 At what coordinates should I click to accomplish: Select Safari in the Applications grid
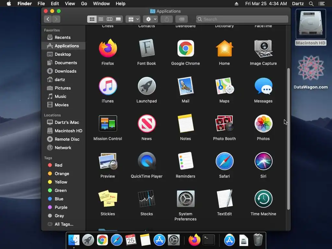coord(224,161)
